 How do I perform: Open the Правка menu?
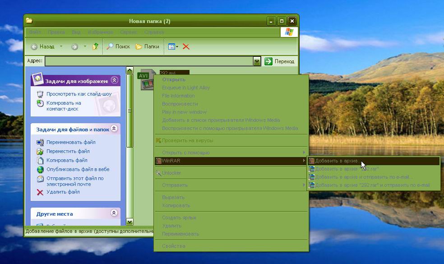(x=56, y=32)
